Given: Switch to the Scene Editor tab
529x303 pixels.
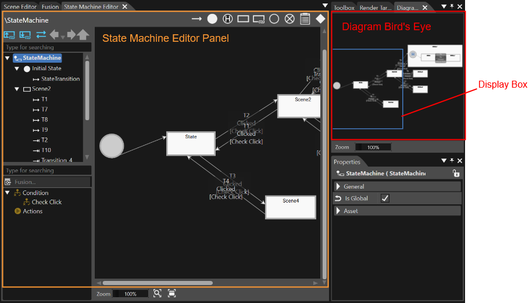Looking at the screenshot, I should (20, 6).
